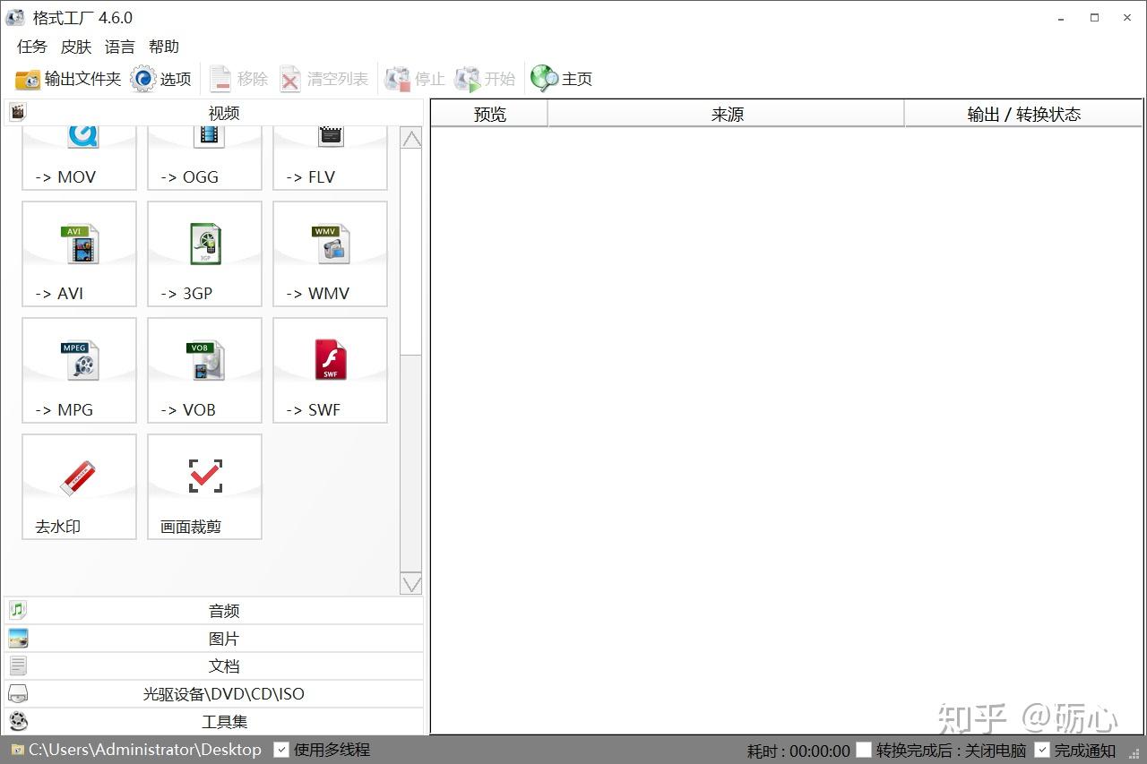Open the 皮肤 skin menu
1147x764 pixels.
coord(76,47)
